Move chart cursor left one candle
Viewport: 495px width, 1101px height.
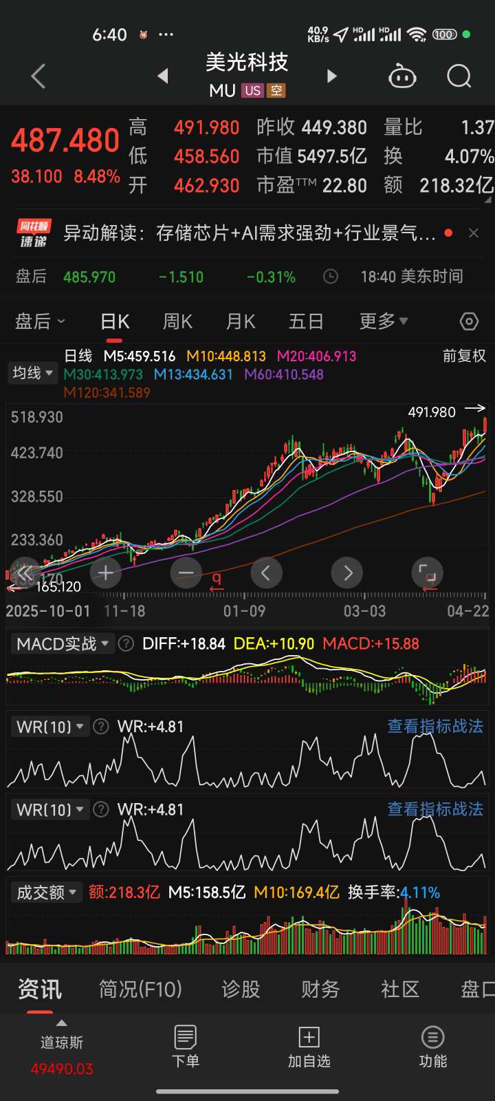[x=266, y=573]
